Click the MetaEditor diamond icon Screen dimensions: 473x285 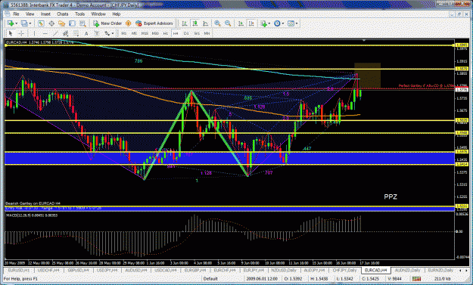pyautogui.click(x=128, y=23)
